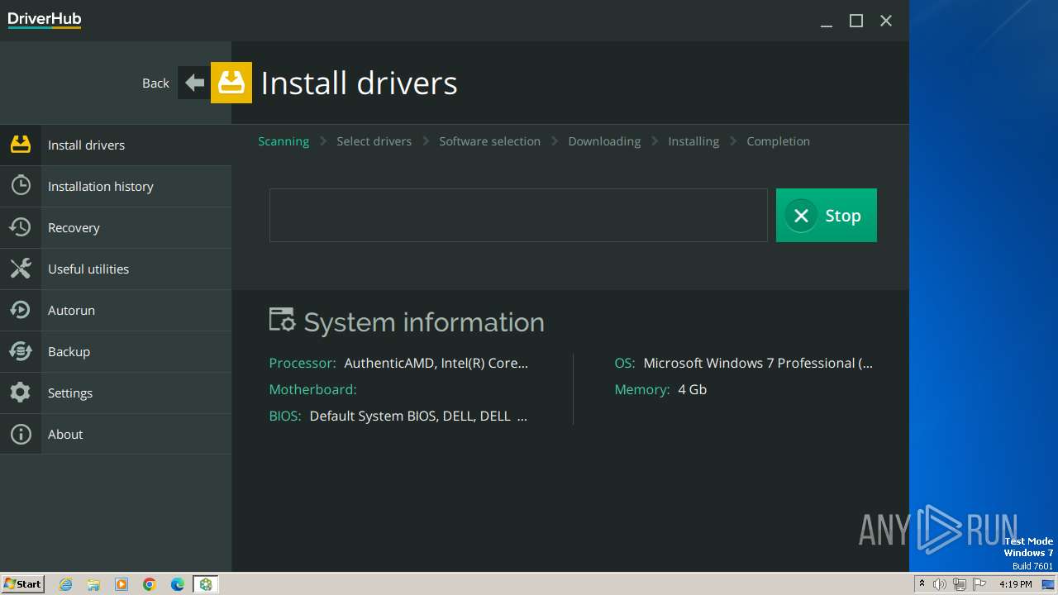Click the Useful utilities wrench icon
The height and width of the screenshot is (595, 1058).
[21, 269]
